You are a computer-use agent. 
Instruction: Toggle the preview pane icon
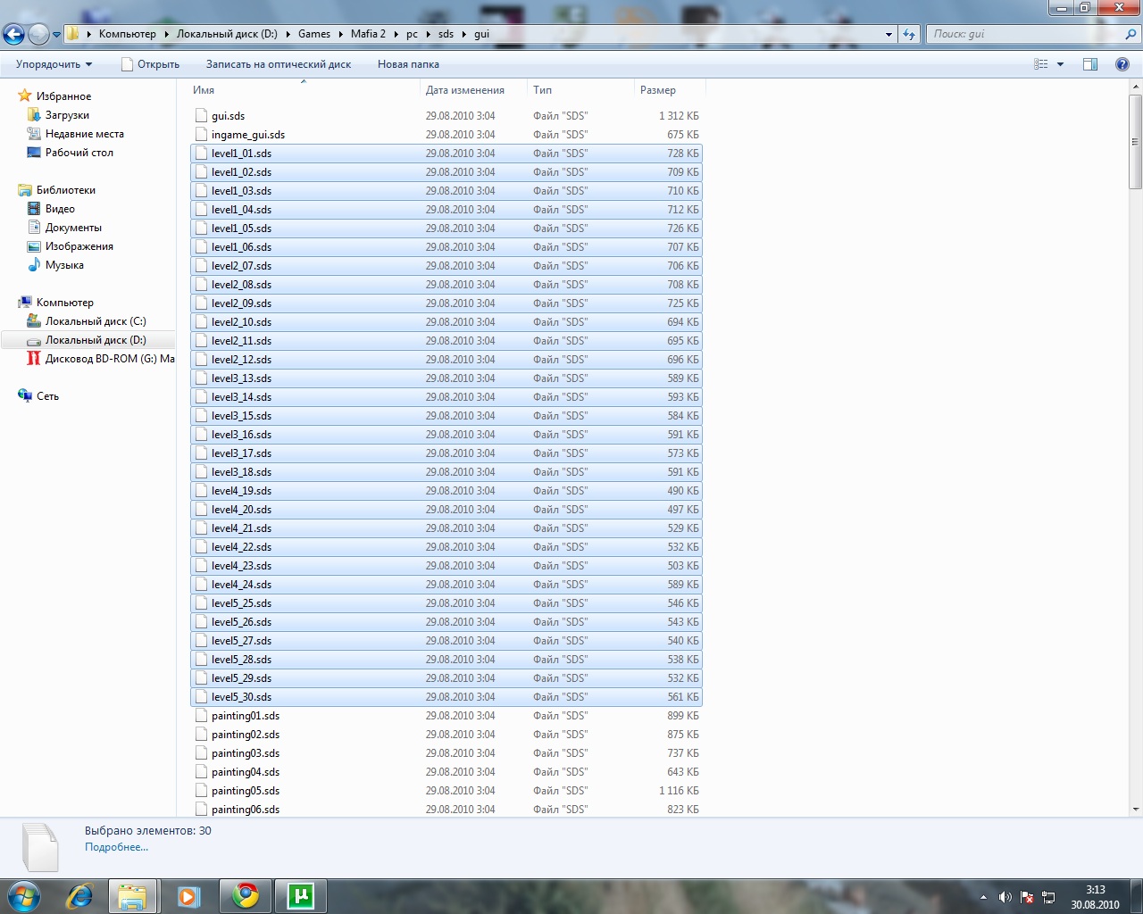(x=1090, y=64)
